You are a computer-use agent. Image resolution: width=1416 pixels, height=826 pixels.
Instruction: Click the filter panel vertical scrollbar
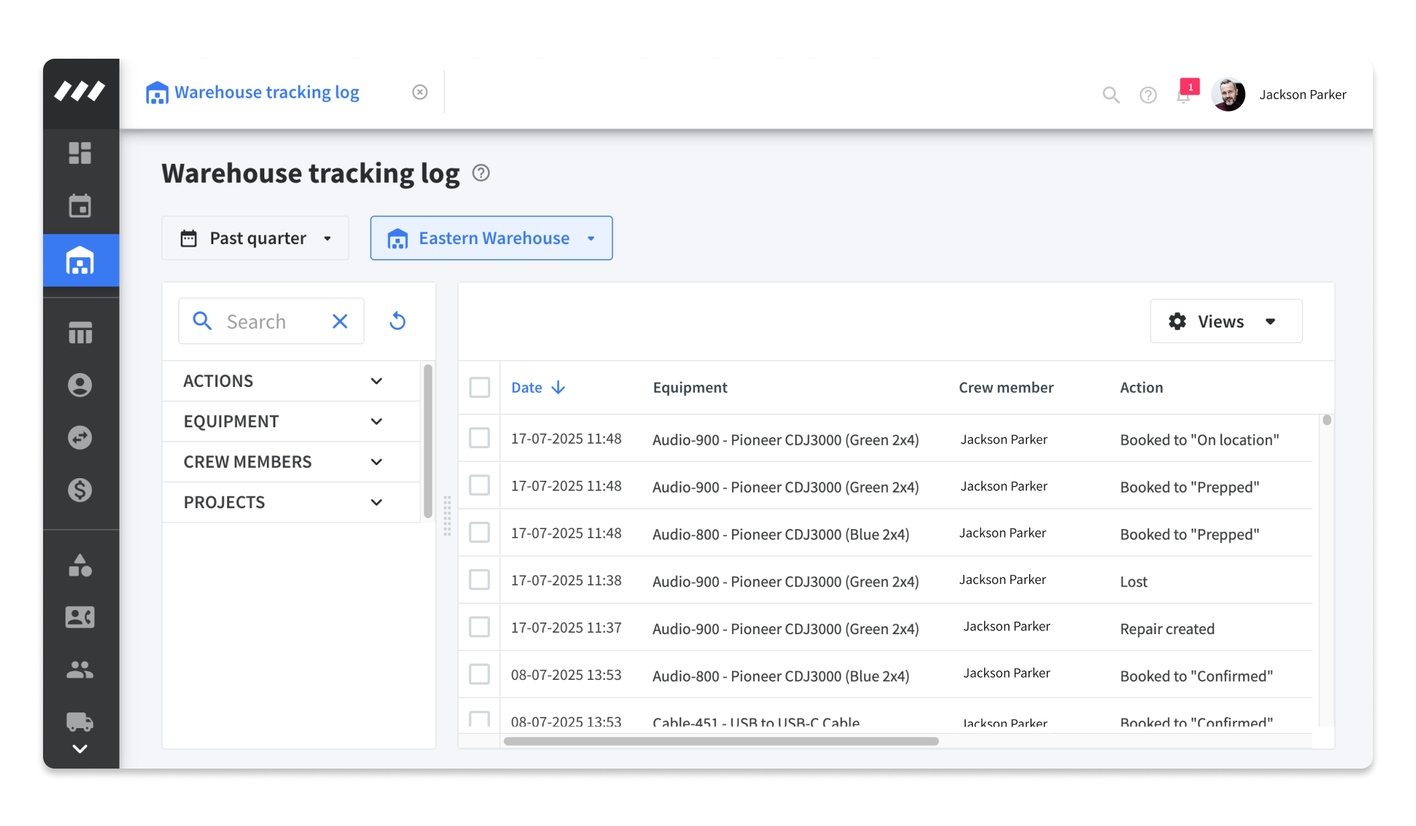[x=428, y=441]
